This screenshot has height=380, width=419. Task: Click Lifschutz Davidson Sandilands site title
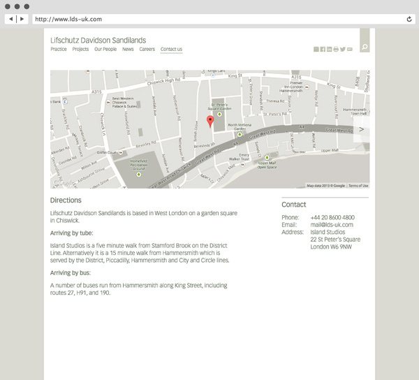98,41
